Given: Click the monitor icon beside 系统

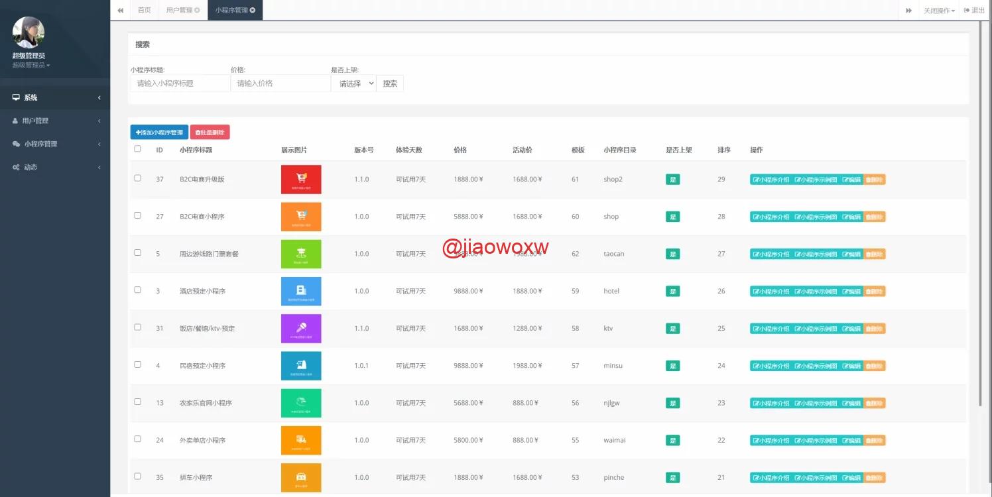Looking at the screenshot, I should point(16,97).
